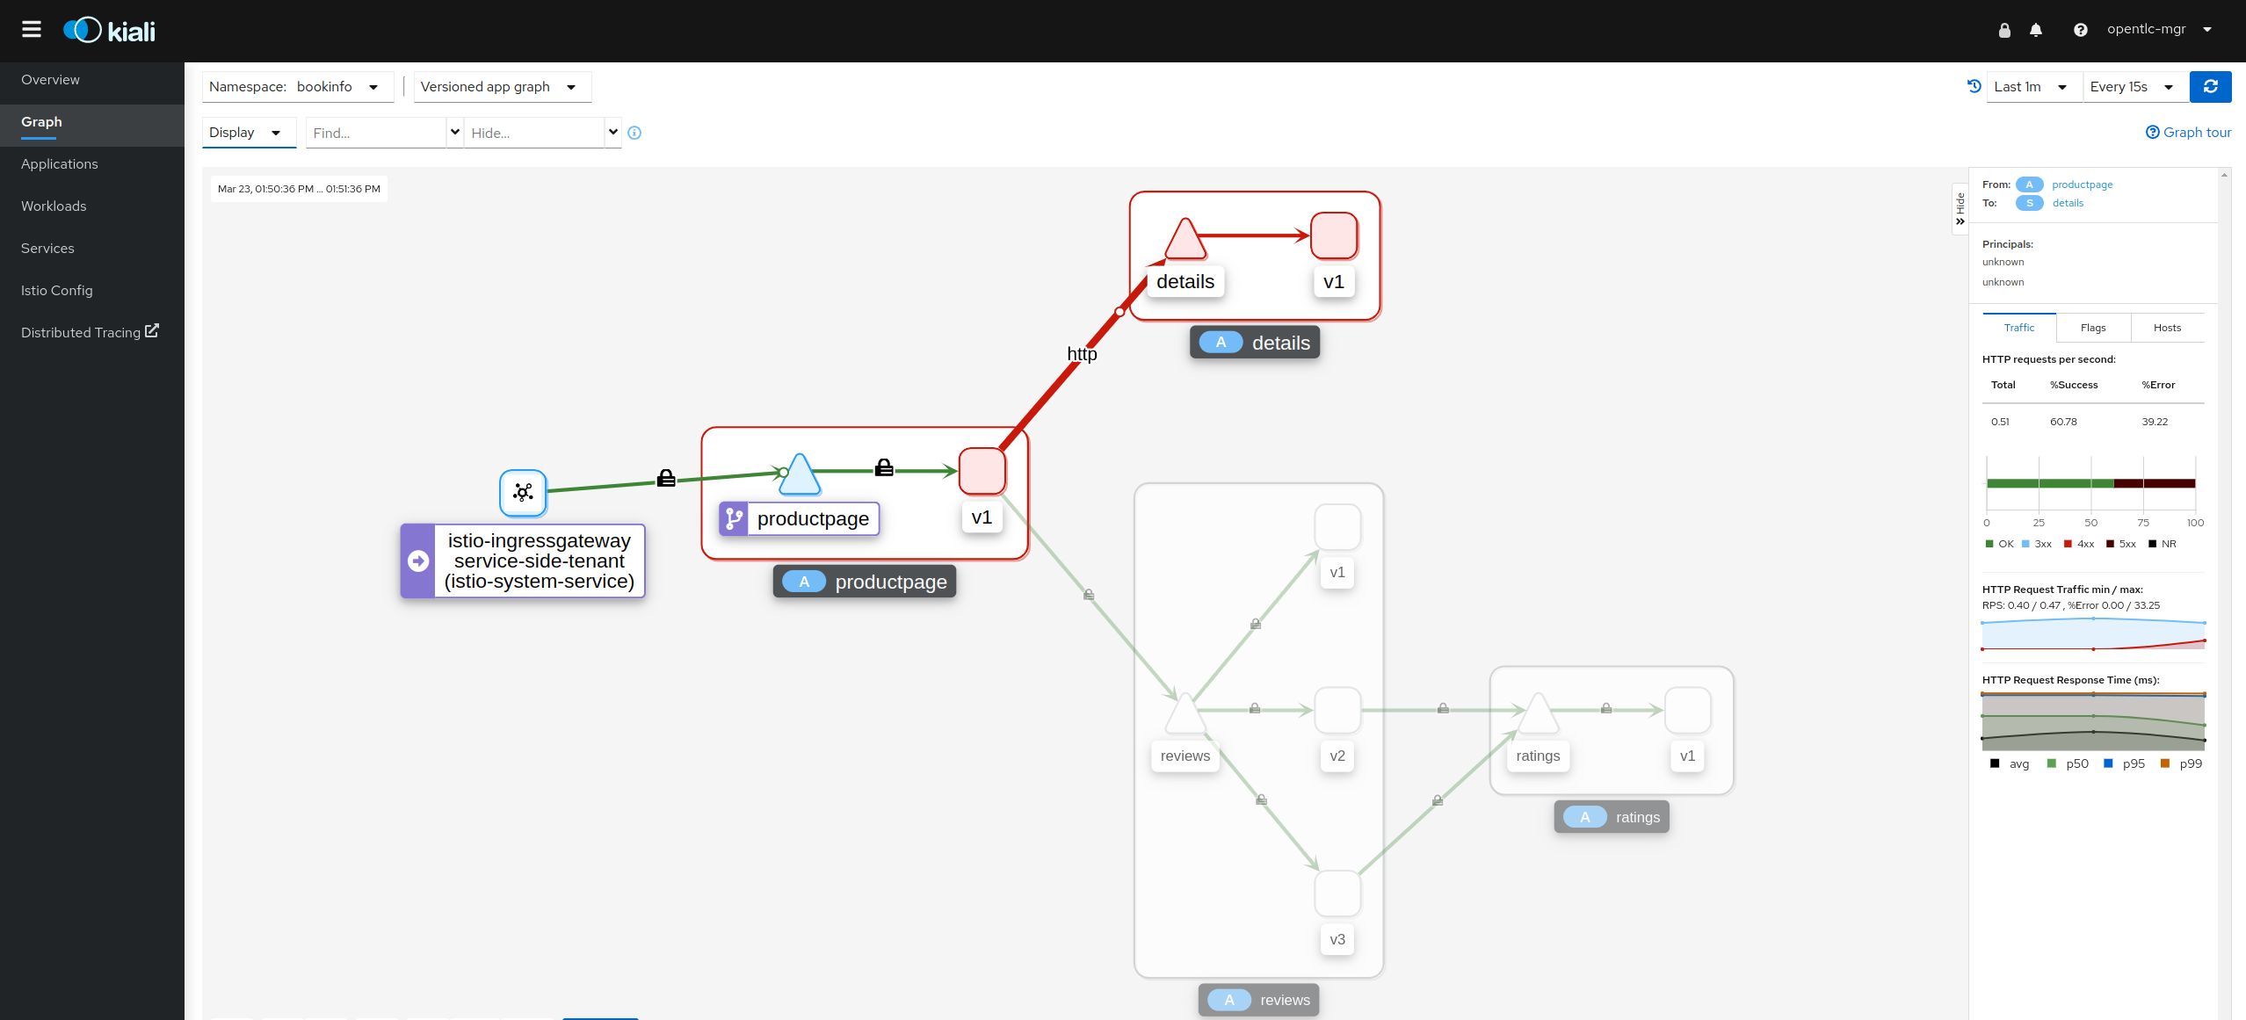Click the blue refresh button

[2211, 87]
